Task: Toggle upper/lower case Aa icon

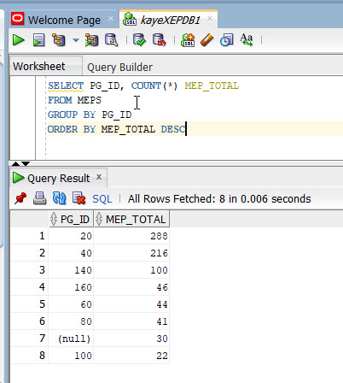Action: tap(247, 40)
